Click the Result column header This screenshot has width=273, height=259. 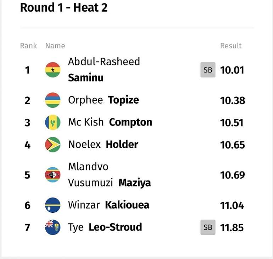pos(231,46)
